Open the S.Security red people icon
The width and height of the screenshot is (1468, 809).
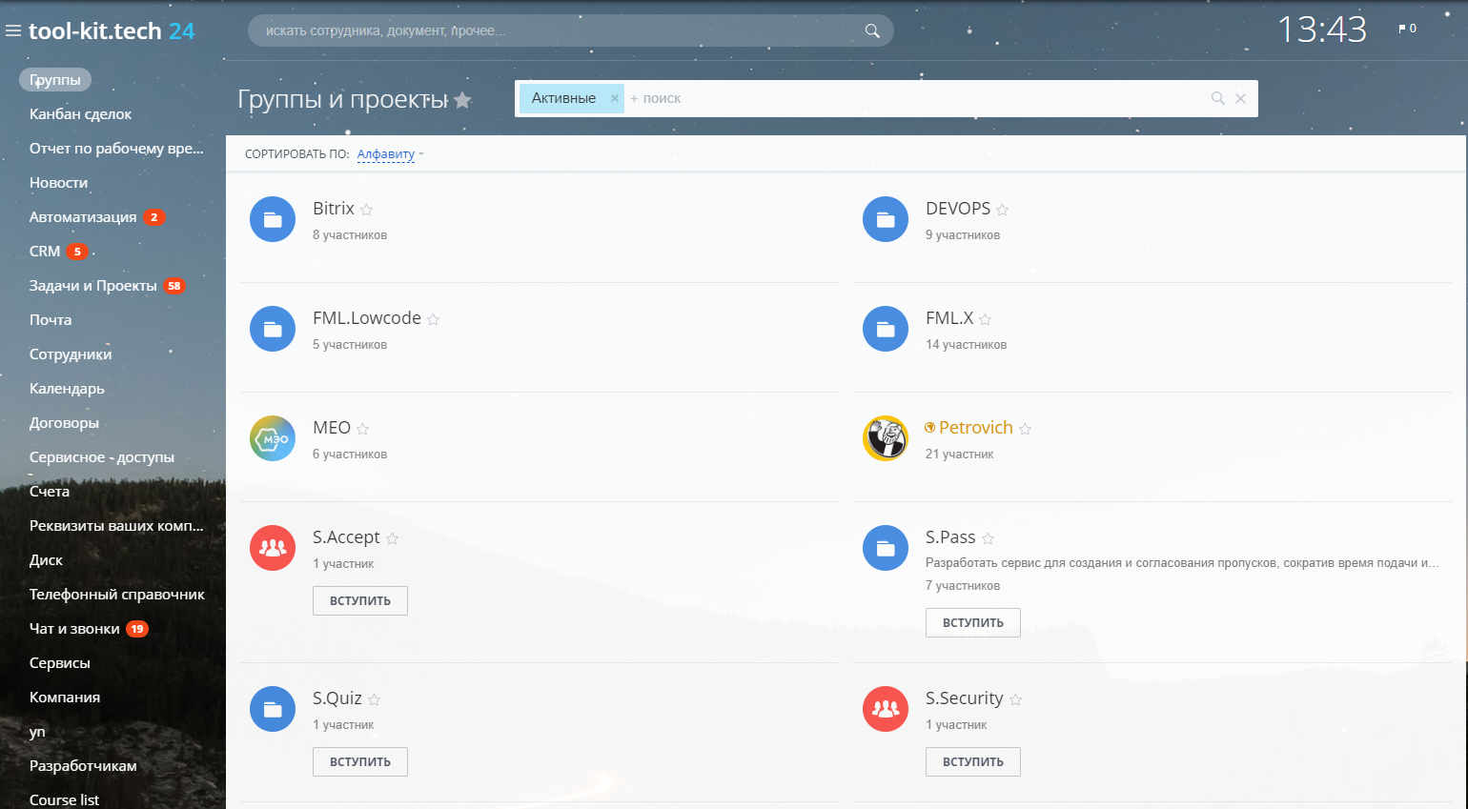[x=886, y=709]
